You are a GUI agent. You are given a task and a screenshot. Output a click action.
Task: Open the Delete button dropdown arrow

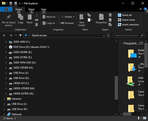click(x=74, y=17)
